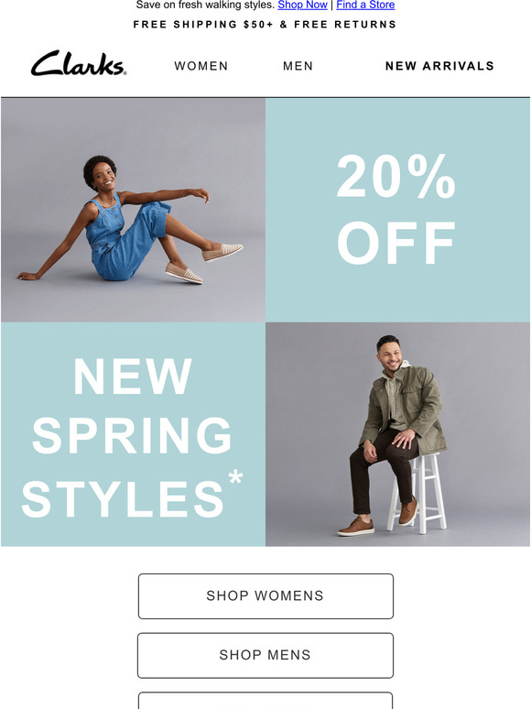This screenshot has height=709, width=531.
Task: Click the "Save on fresh walking styles" text
Action: pos(205,5)
